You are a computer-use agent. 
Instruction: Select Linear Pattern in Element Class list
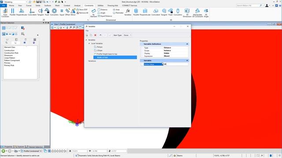click(10, 58)
